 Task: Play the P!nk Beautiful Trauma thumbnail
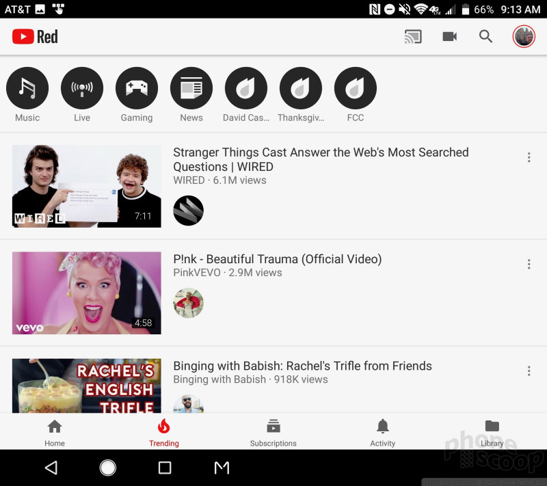[x=87, y=293]
